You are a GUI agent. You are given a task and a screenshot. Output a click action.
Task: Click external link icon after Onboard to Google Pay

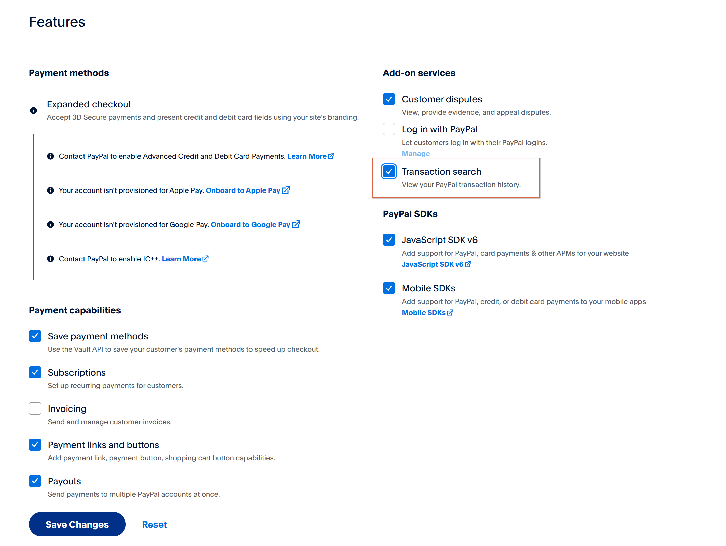[296, 224]
